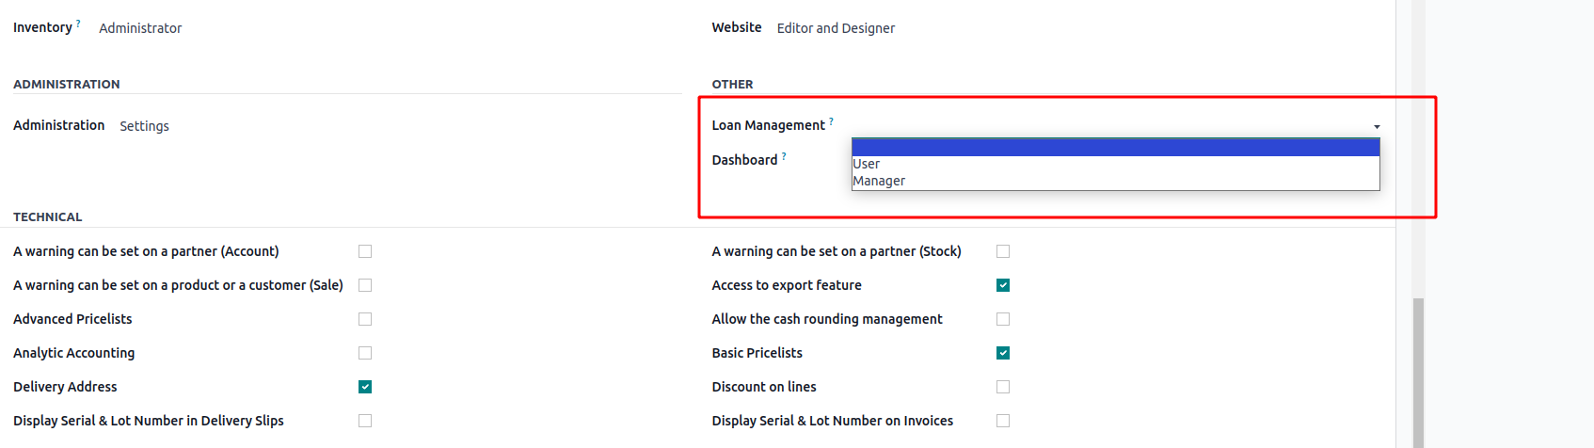Enable the Analytic Accounting checkbox
The height and width of the screenshot is (448, 1594).
[365, 353]
